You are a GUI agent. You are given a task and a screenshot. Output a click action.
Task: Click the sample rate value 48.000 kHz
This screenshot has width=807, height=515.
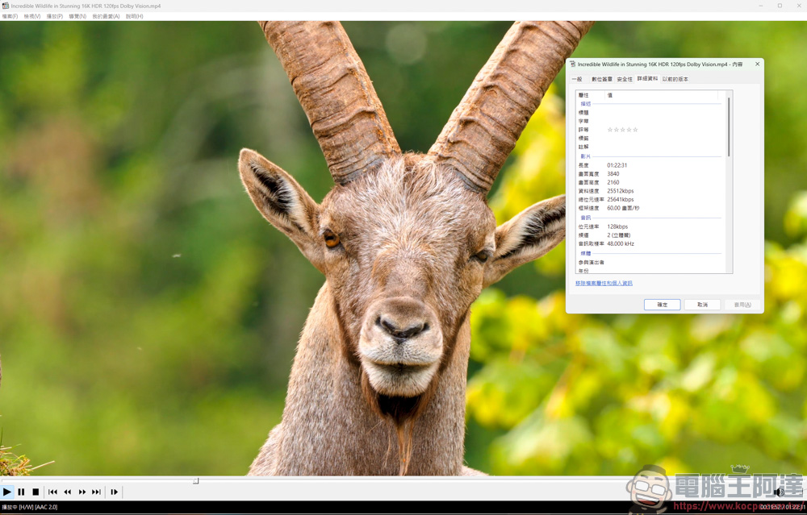pos(620,243)
